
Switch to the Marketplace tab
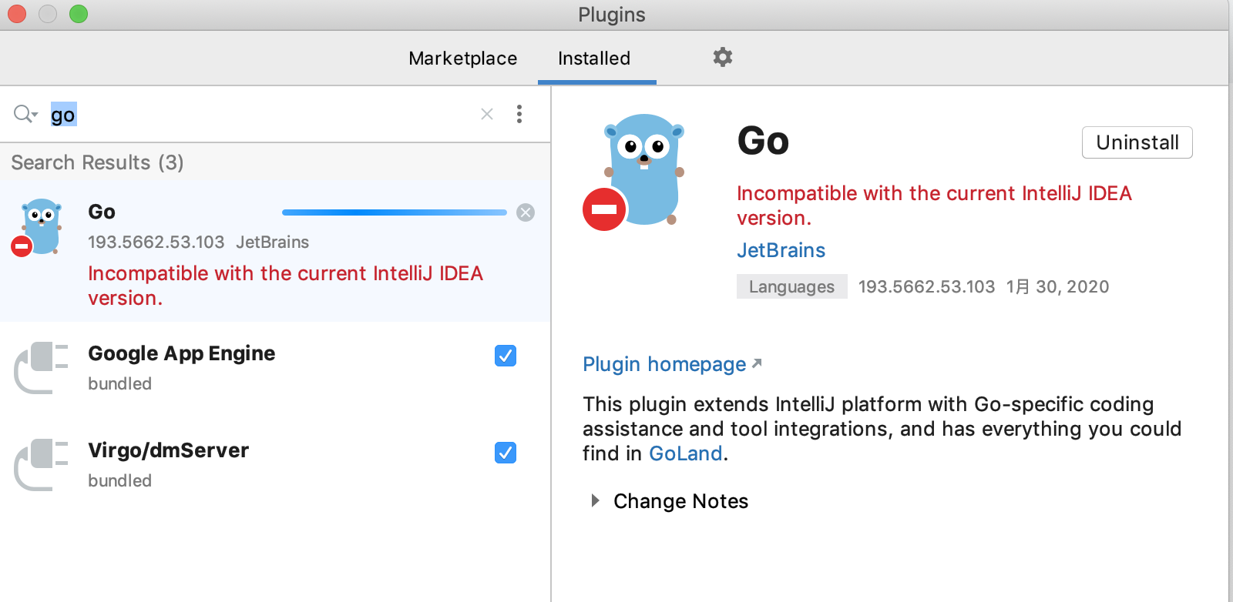click(x=463, y=59)
